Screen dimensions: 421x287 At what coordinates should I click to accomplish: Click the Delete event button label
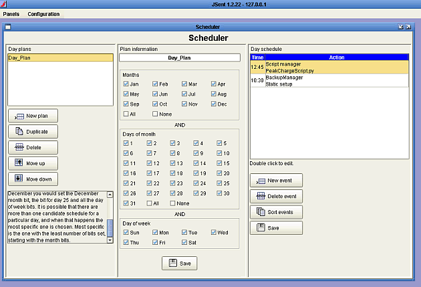(282, 197)
